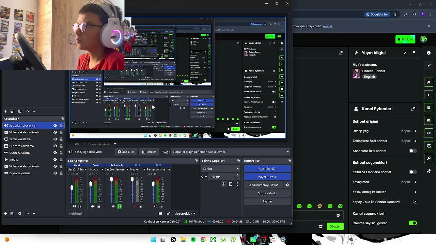Expand the Hesap yaşı setting chevron
436x245 pixels.
[x=415, y=131]
